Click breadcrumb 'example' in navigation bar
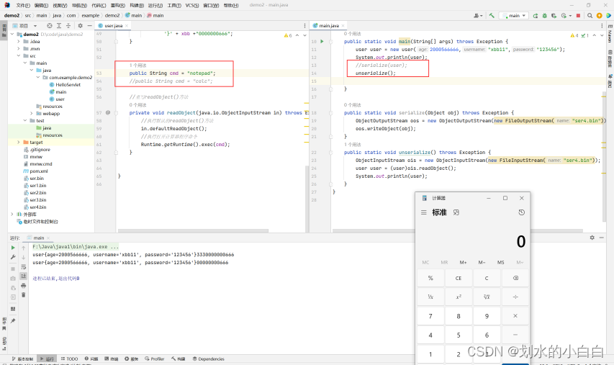This screenshot has width=614, height=365. [91, 16]
